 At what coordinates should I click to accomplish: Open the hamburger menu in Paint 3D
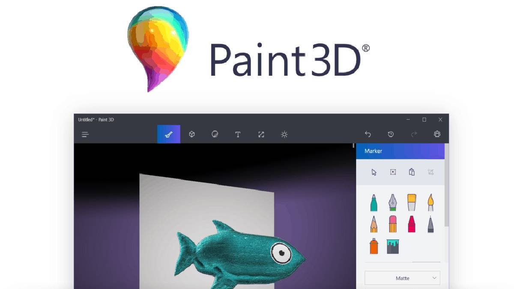pyautogui.click(x=85, y=134)
